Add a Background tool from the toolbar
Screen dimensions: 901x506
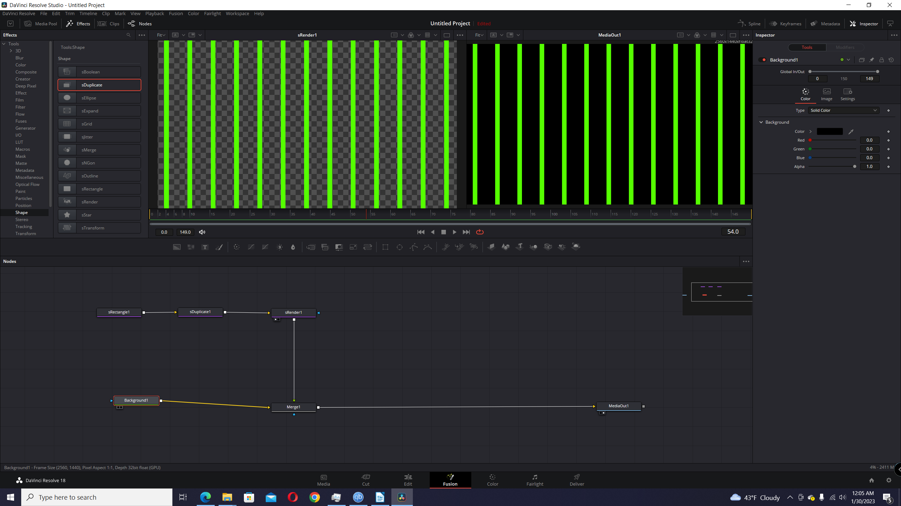click(x=177, y=247)
